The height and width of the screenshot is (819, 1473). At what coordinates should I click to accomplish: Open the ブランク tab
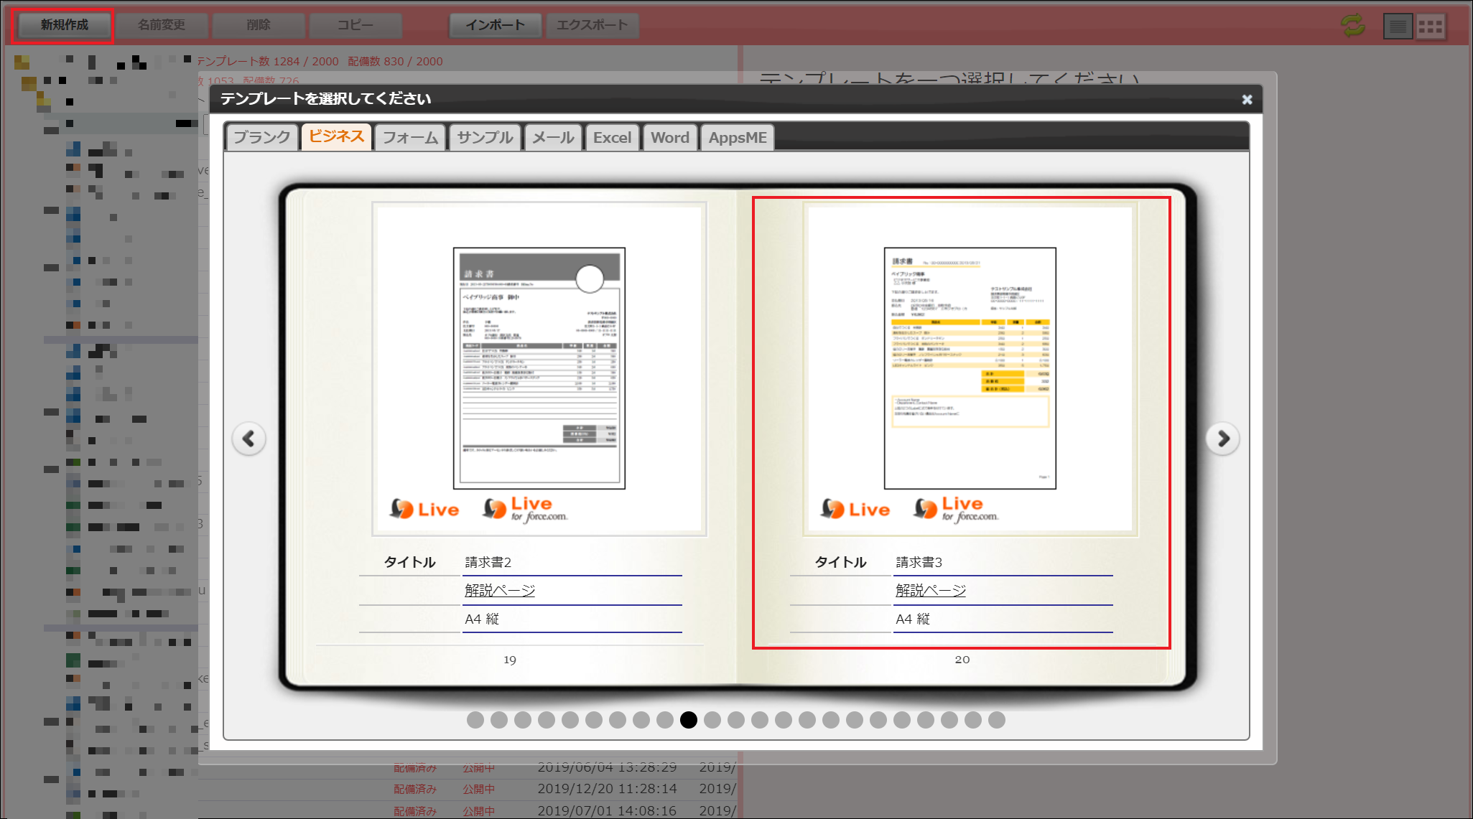point(262,137)
